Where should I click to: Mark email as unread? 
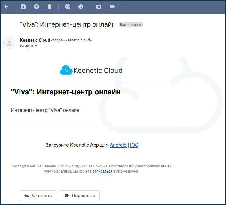[68, 7]
